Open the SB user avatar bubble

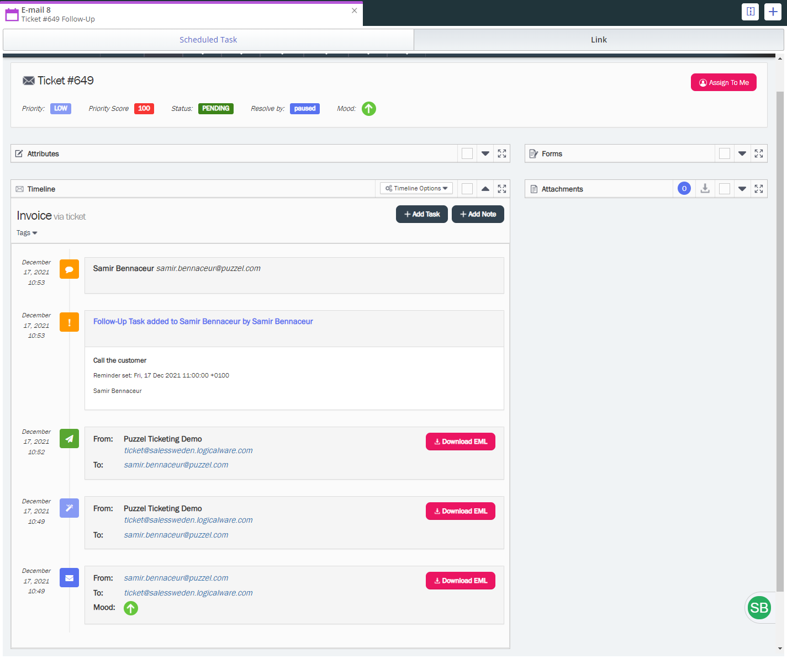pos(759,608)
